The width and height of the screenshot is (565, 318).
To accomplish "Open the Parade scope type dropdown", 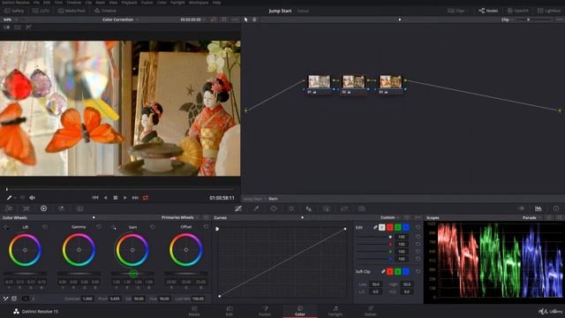I will point(531,217).
